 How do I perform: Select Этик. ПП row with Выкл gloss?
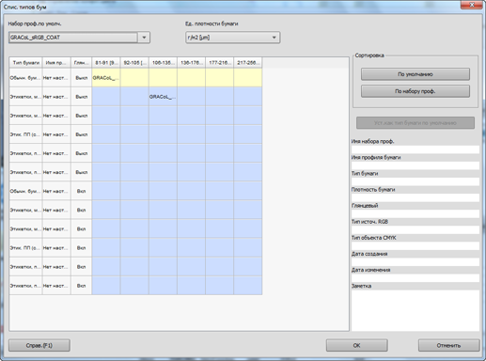click(x=135, y=134)
